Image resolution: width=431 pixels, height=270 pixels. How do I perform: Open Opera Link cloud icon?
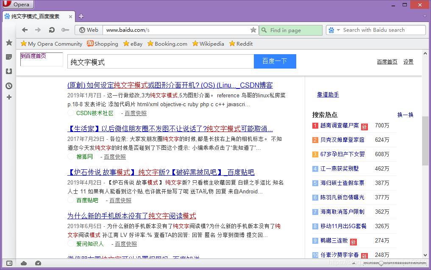24,263
